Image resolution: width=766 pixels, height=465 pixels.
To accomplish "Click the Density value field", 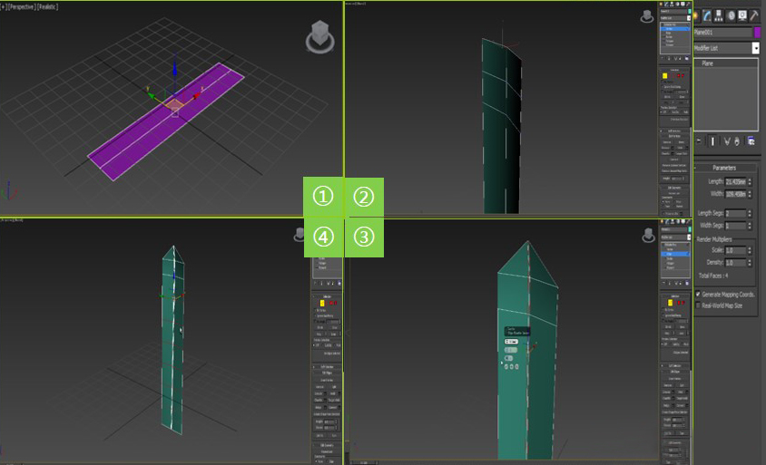I will tap(735, 263).
